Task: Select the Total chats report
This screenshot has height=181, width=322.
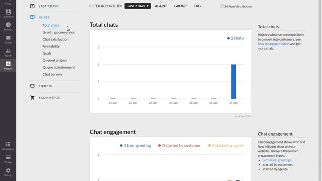Action: click(x=51, y=25)
